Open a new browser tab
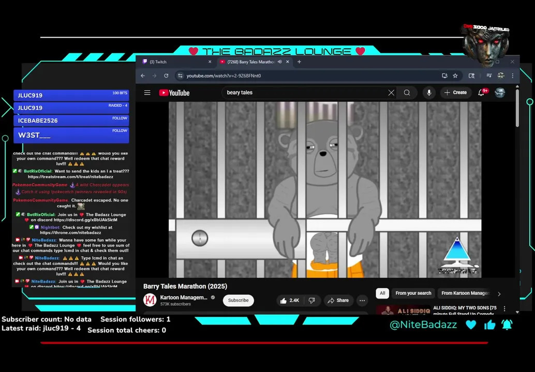Viewport: 535px width, 372px height. (299, 61)
